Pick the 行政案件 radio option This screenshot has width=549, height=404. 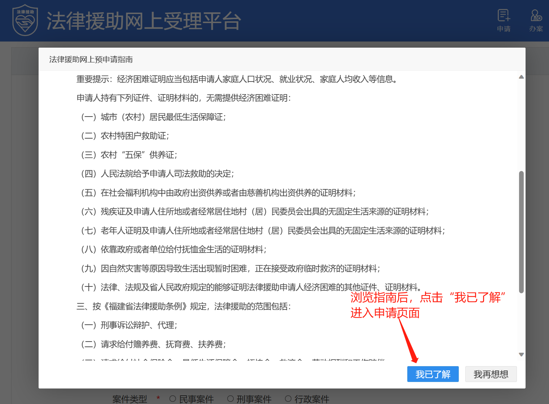point(288,399)
